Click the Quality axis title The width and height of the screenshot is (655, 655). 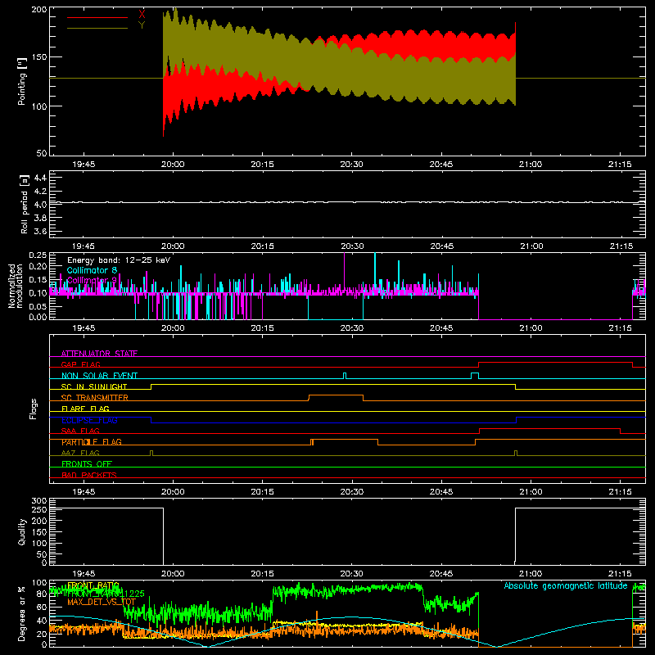click(x=22, y=531)
